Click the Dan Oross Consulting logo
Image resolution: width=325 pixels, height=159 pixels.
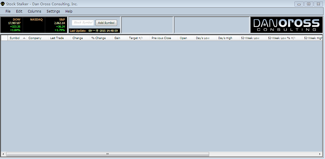[286, 25]
